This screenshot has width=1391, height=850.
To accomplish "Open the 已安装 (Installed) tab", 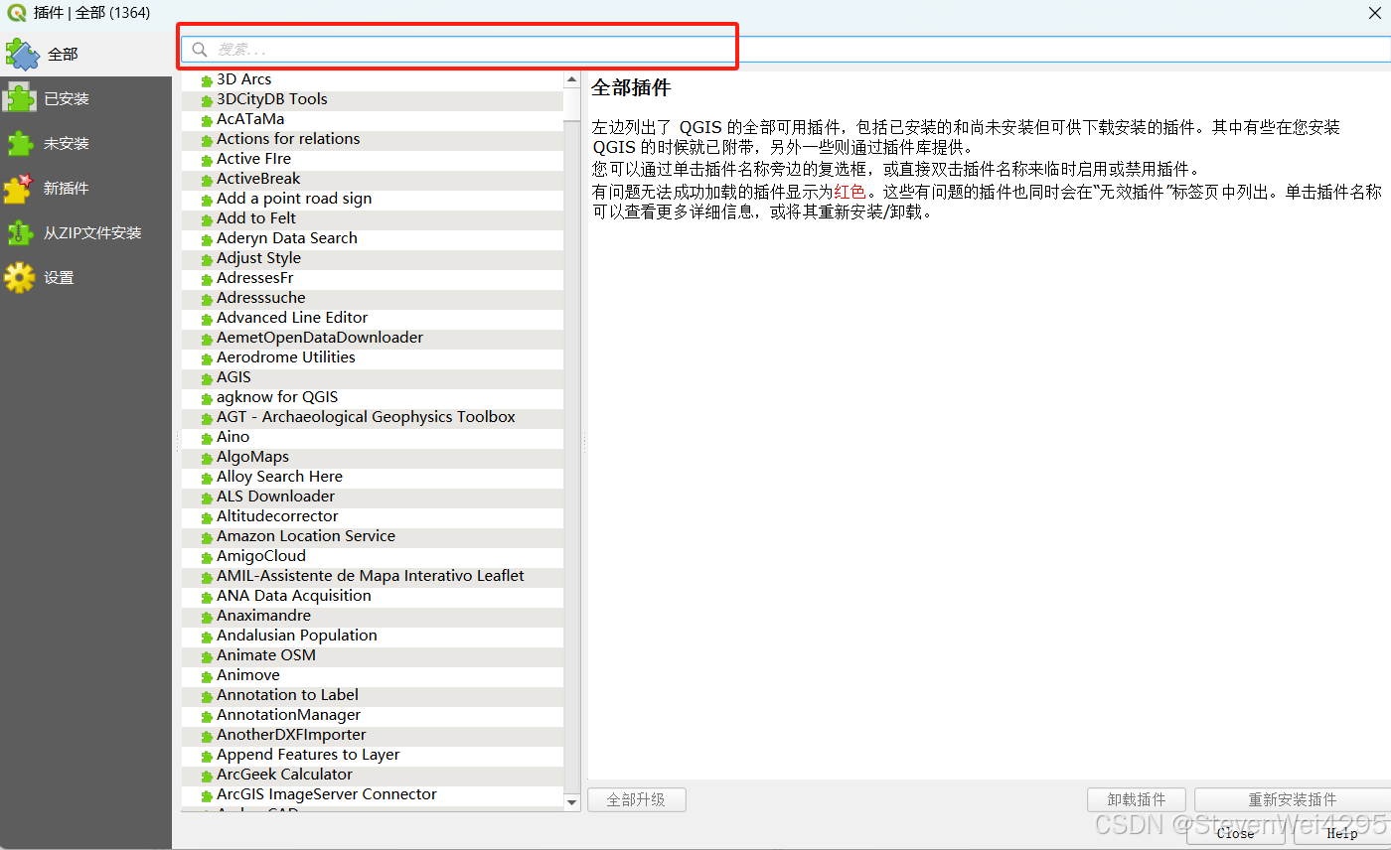I will click(85, 99).
